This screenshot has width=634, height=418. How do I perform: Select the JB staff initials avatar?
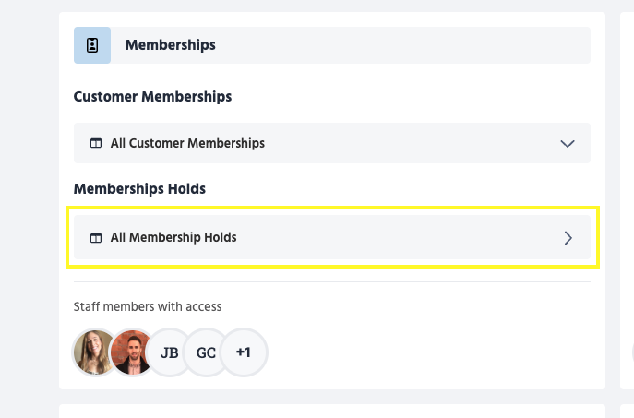(x=169, y=352)
